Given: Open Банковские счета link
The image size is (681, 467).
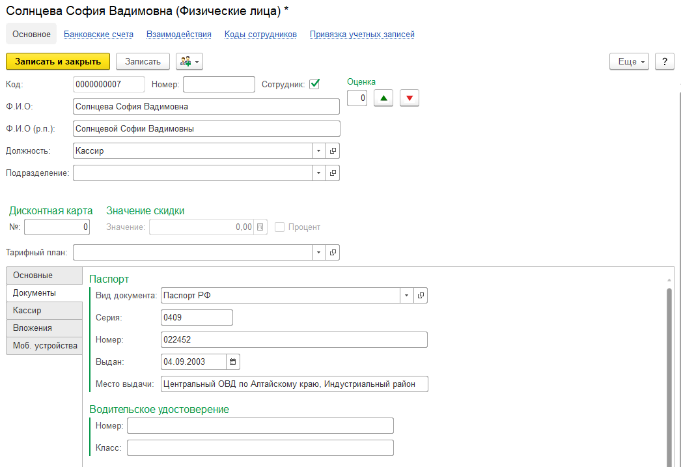Looking at the screenshot, I should pyautogui.click(x=98, y=35).
